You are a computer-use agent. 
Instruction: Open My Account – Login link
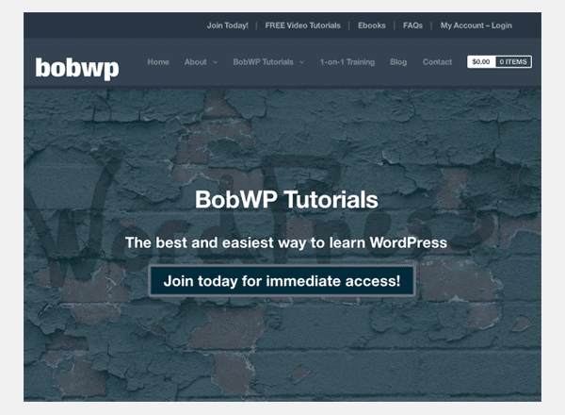476,25
